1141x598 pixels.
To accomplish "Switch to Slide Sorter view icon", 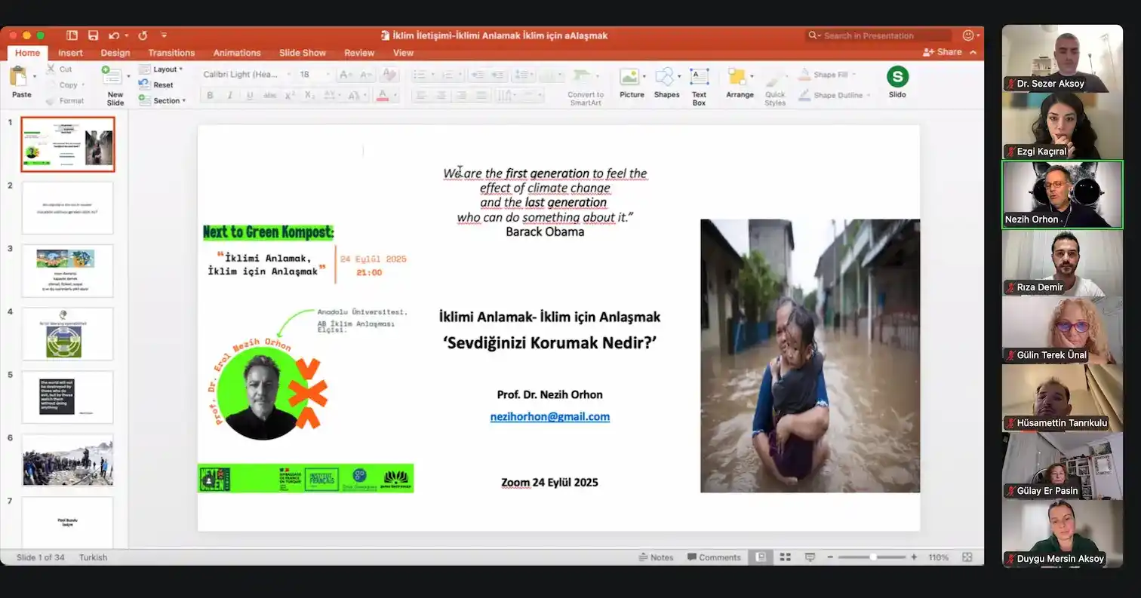I will [785, 557].
